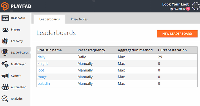200x106 pixels.
Task: Open the paladin leaderboard link
Action: [43, 84]
